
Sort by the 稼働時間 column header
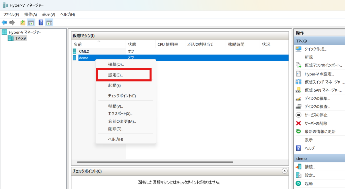[x=243, y=44]
